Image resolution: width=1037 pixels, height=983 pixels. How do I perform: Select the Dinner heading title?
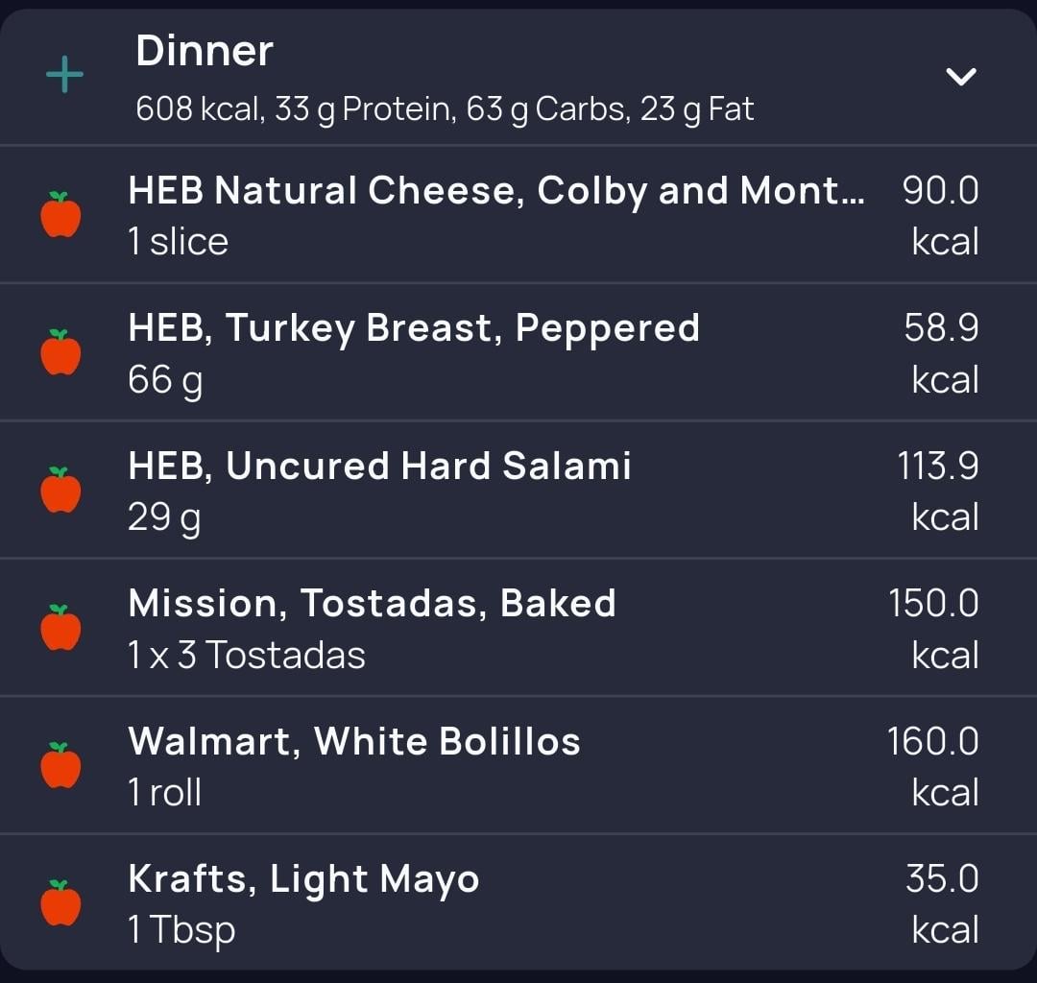205,51
